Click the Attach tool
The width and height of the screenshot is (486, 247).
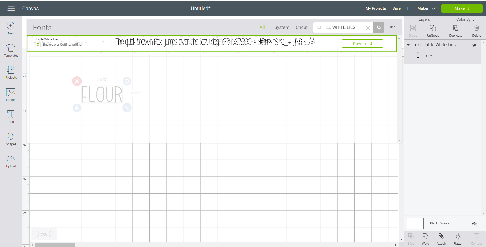441,239
